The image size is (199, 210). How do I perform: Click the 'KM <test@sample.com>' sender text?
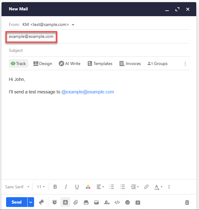(46, 25)
